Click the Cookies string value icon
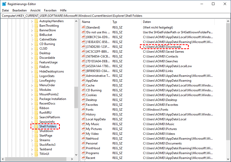 point(83,95)
